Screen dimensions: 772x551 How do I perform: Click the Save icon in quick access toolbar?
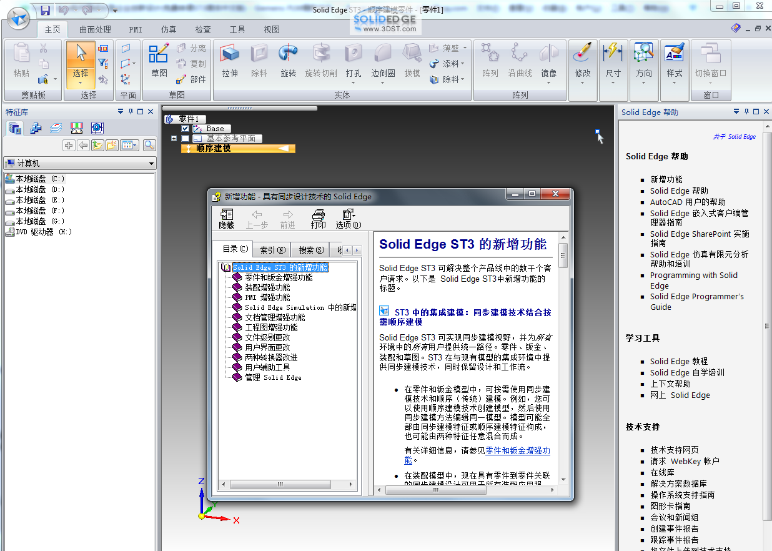44,10
